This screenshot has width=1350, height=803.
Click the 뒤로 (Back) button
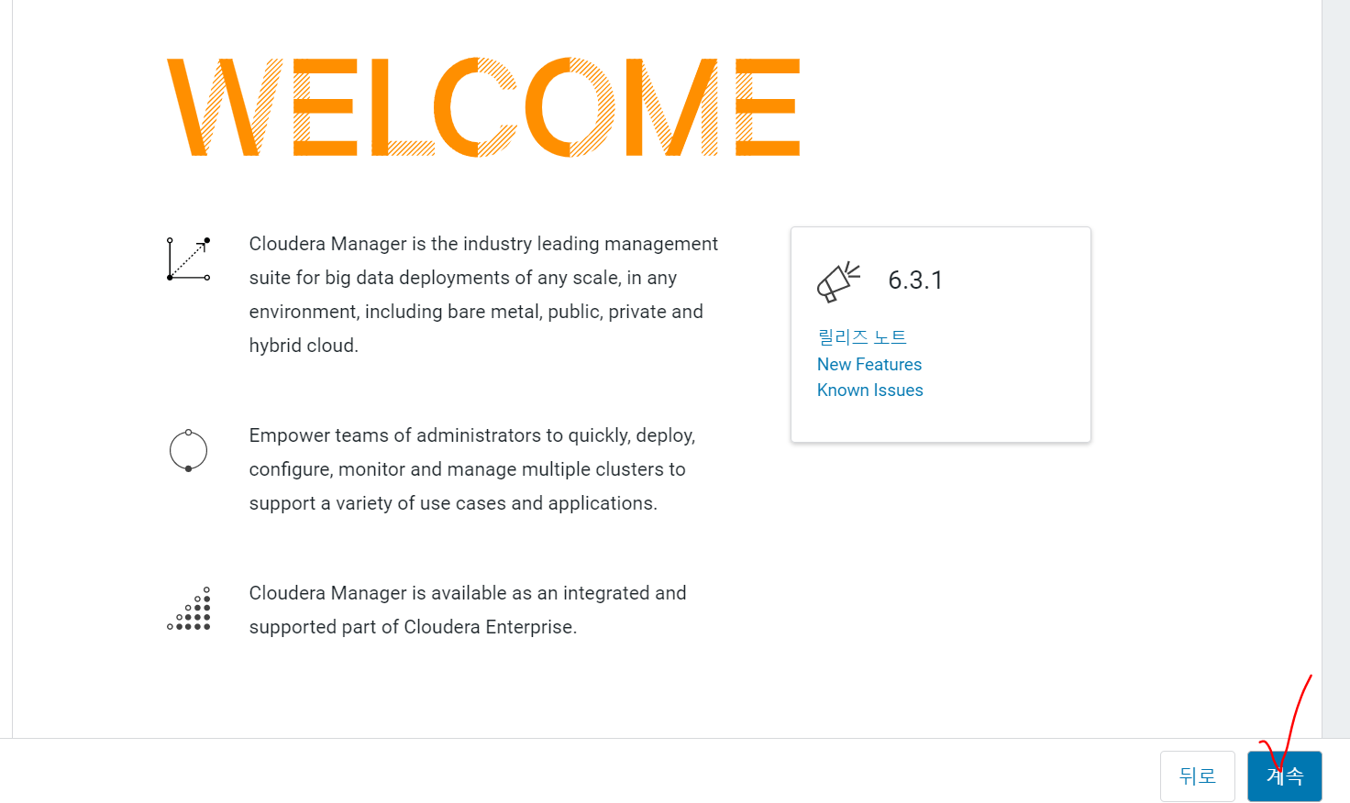pyautogui.click(x=1197, y=776)
